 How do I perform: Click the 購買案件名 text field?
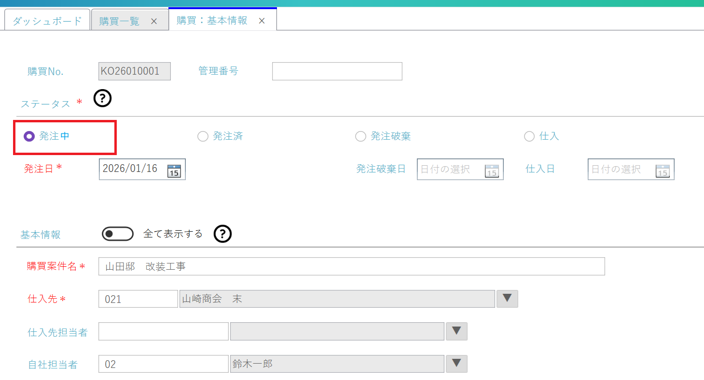click(x=351, y=266)
